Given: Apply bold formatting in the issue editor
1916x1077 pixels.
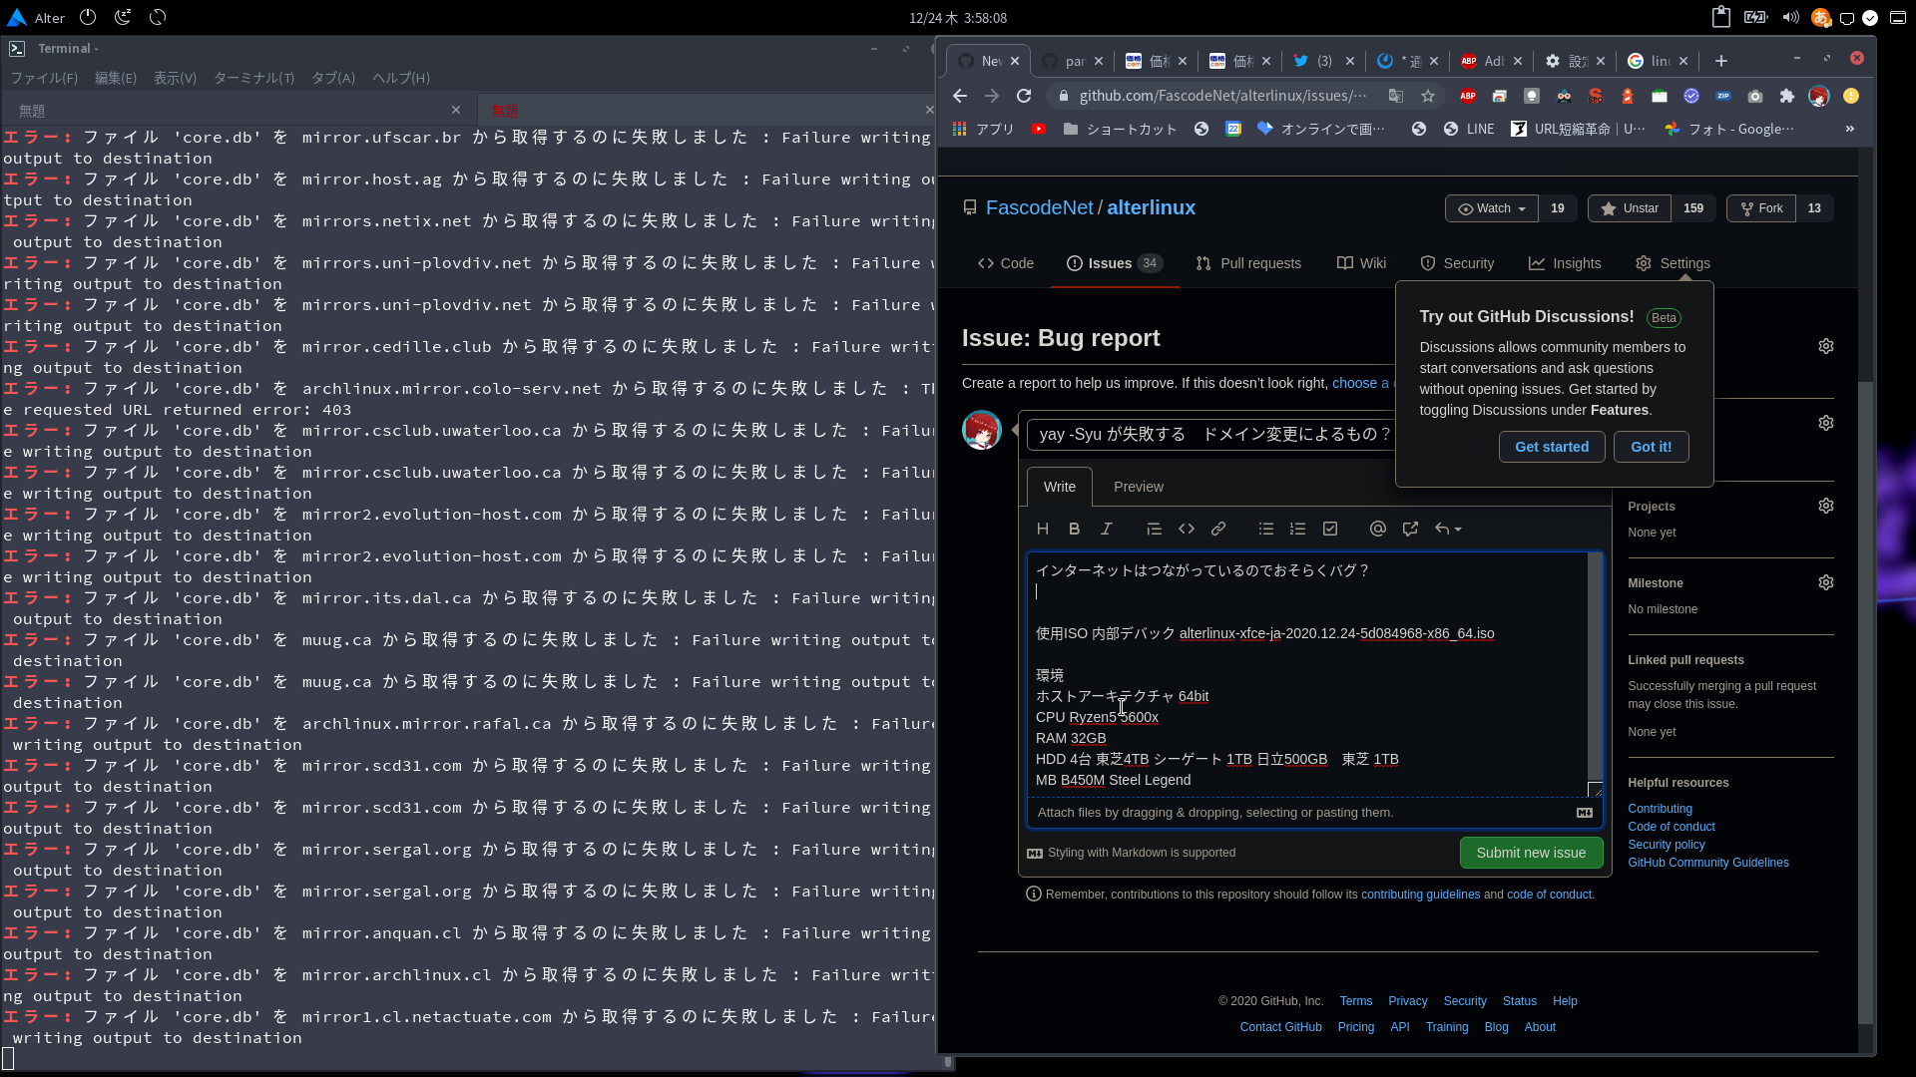Looking at the screenshot, I should (1074, 529).
